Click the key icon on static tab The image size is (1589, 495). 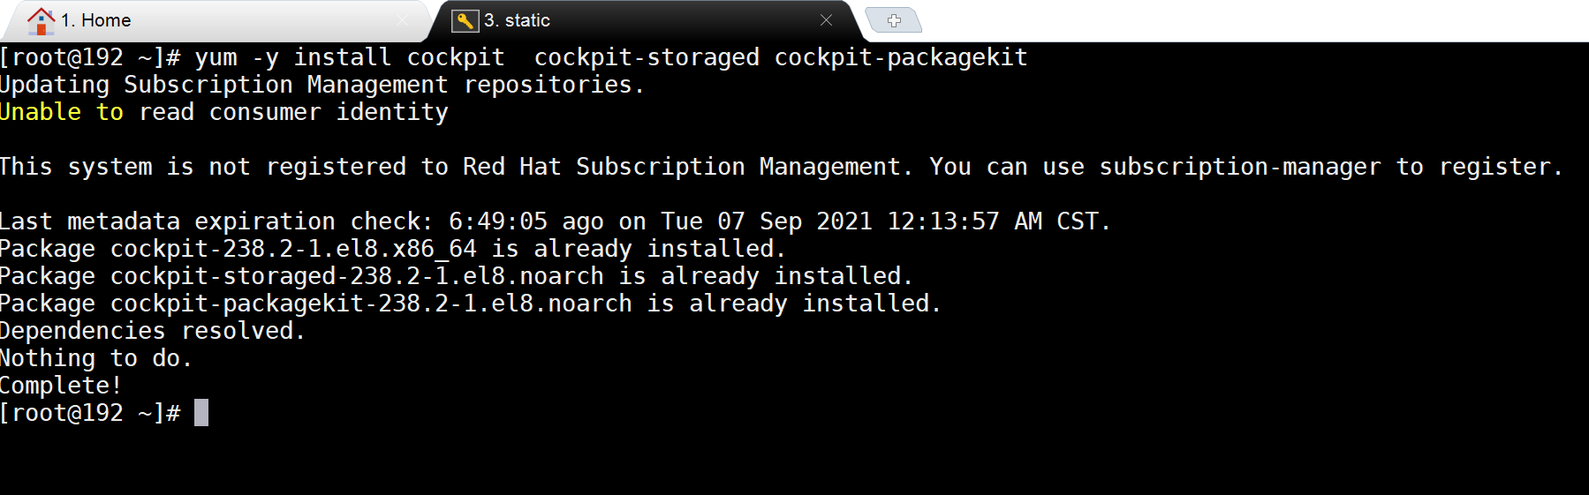tap(465, 20)
